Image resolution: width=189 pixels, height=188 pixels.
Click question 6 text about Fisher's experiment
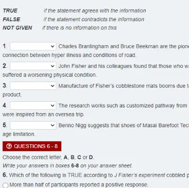click(96, 175)
